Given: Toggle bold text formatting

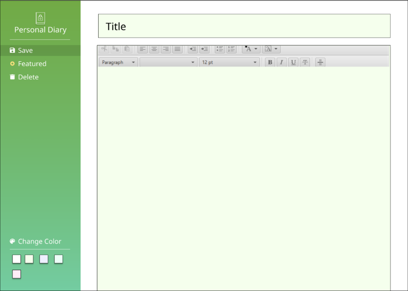Looking at the screenshot, I should 270,62.
